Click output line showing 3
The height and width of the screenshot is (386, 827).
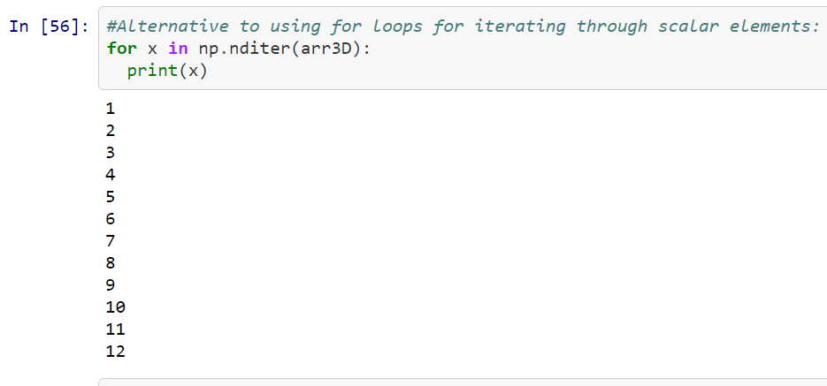[x=111, y=153]
